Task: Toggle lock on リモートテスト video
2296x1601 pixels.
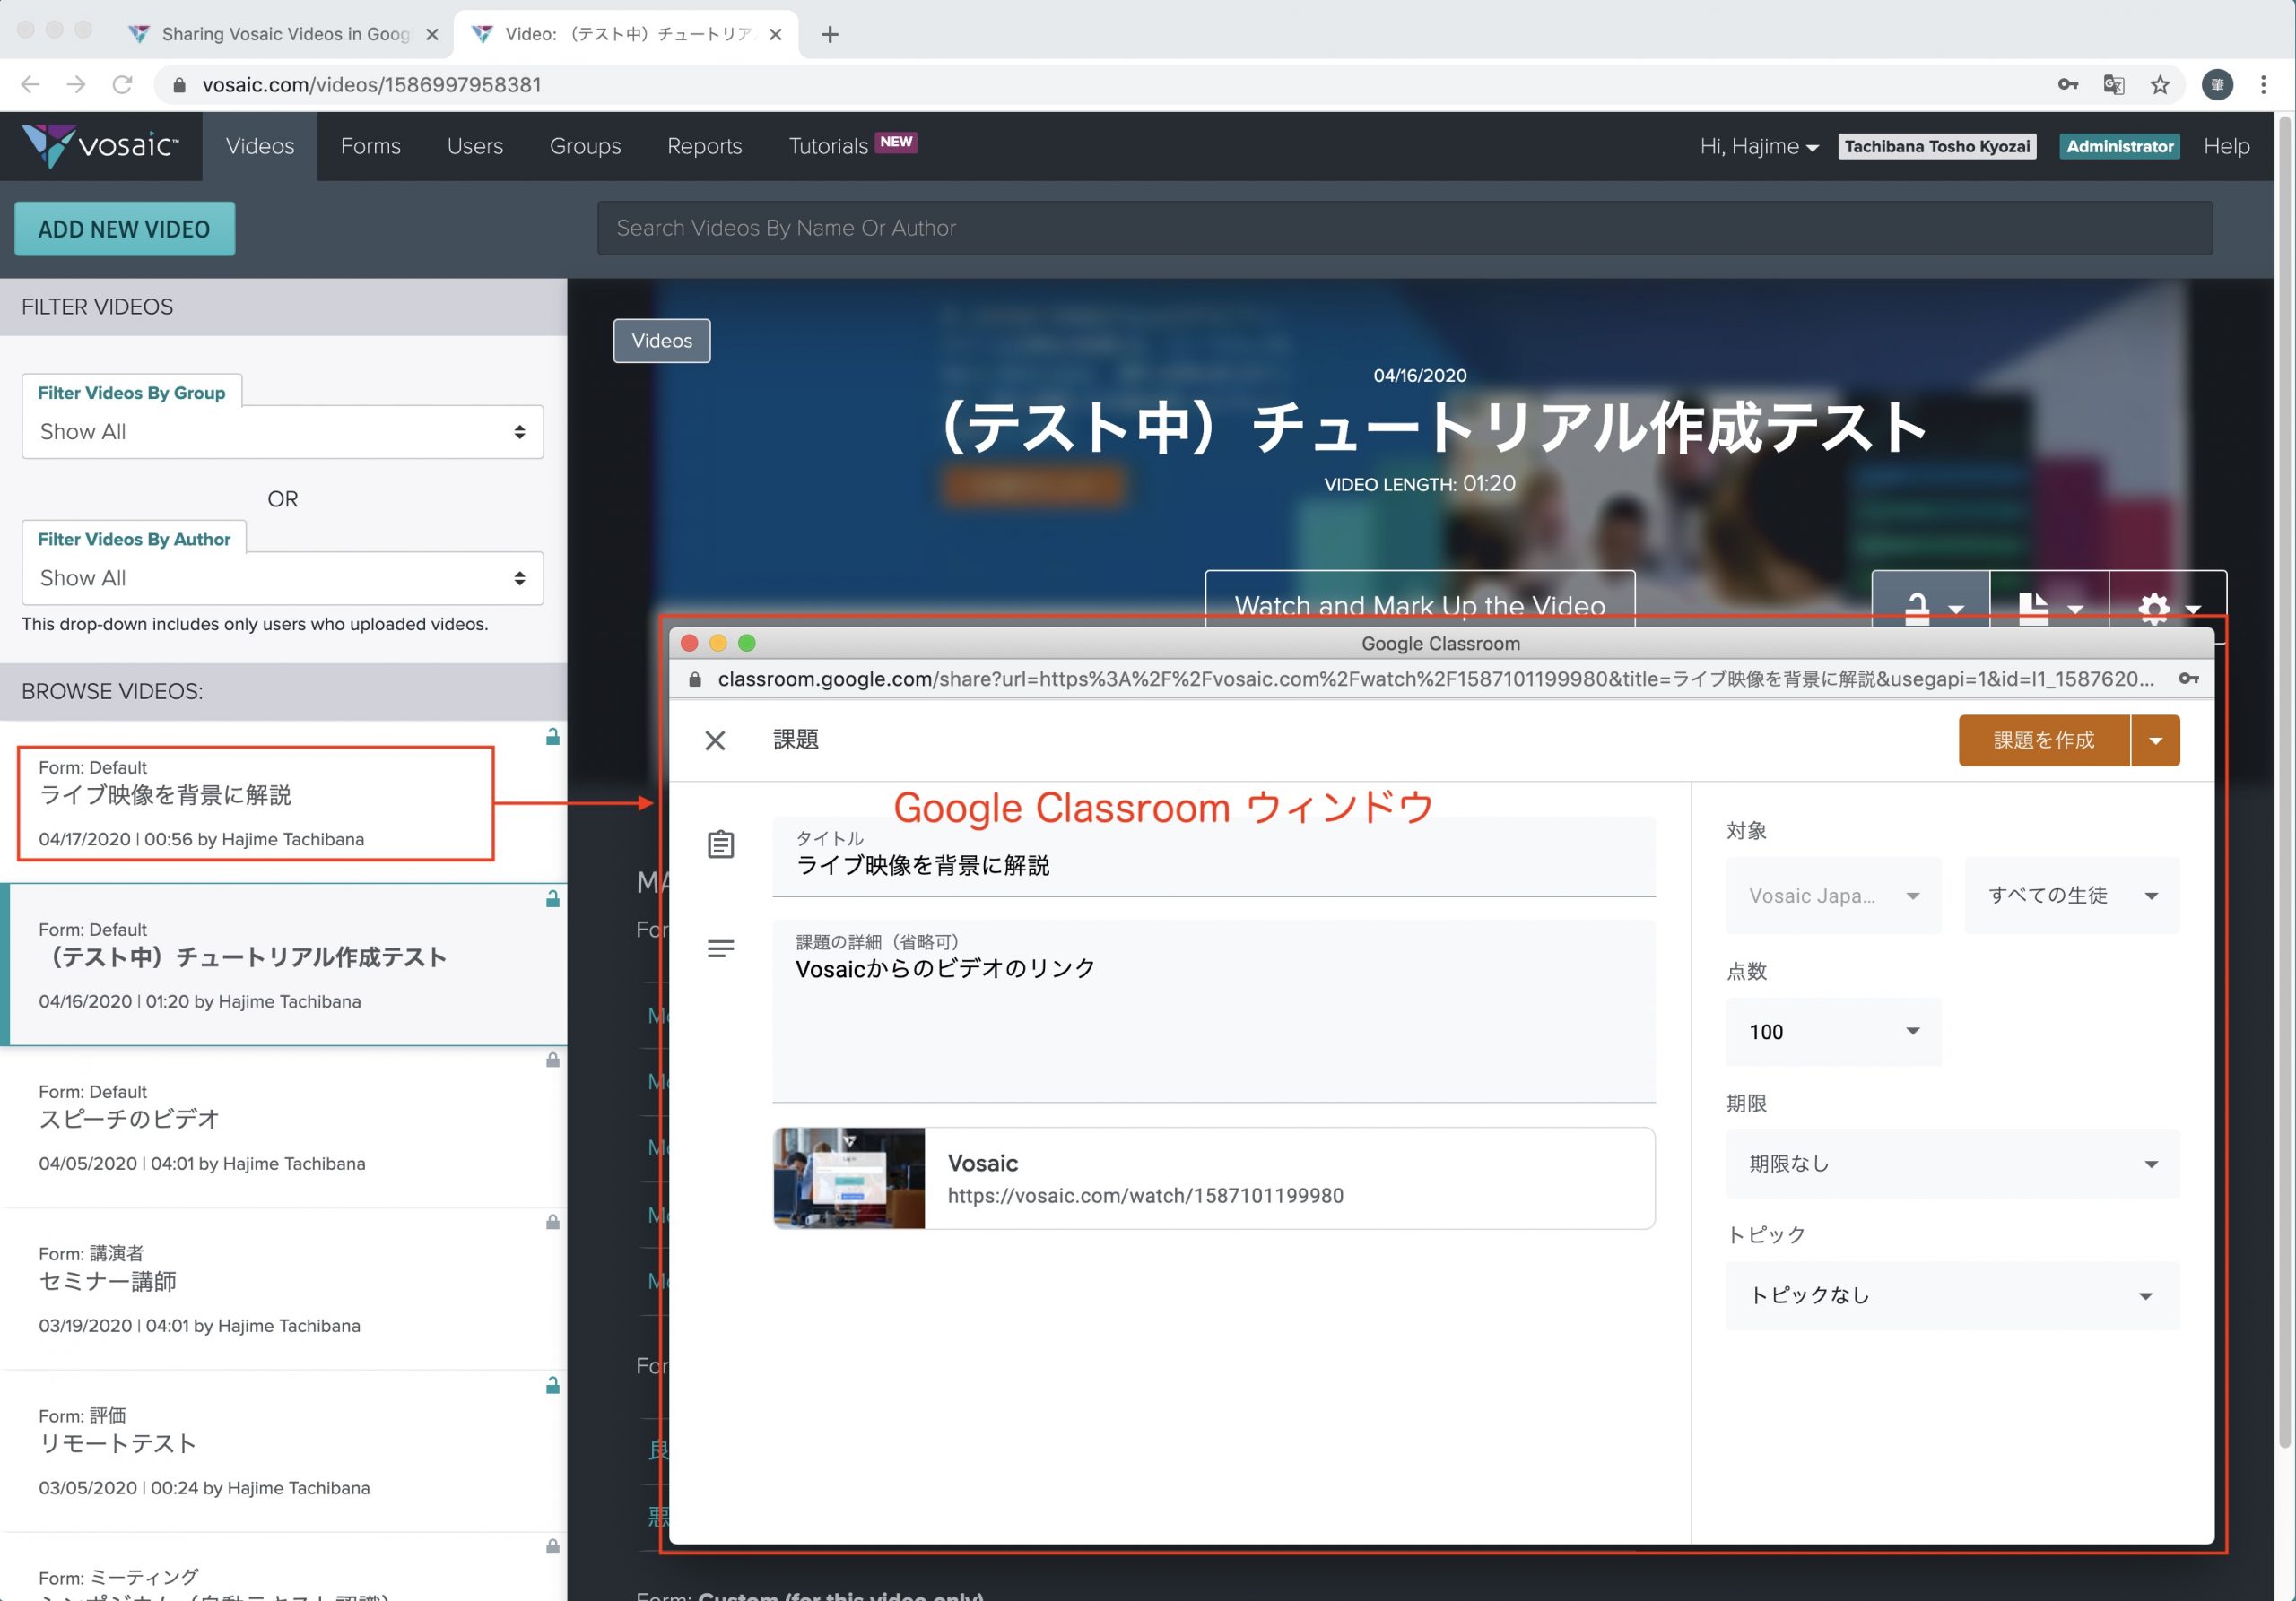Action: 552,1384
